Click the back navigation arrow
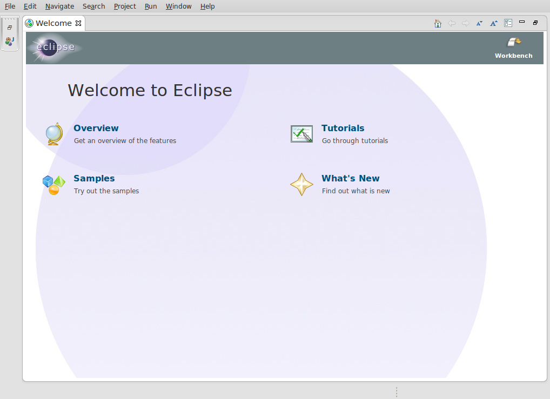This screenshot has width=550, height=399. pyautogui.click(x=452, y=23)
